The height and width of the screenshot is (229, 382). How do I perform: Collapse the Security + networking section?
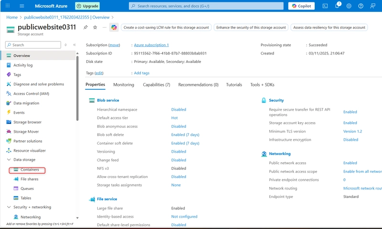pos(9,208)
